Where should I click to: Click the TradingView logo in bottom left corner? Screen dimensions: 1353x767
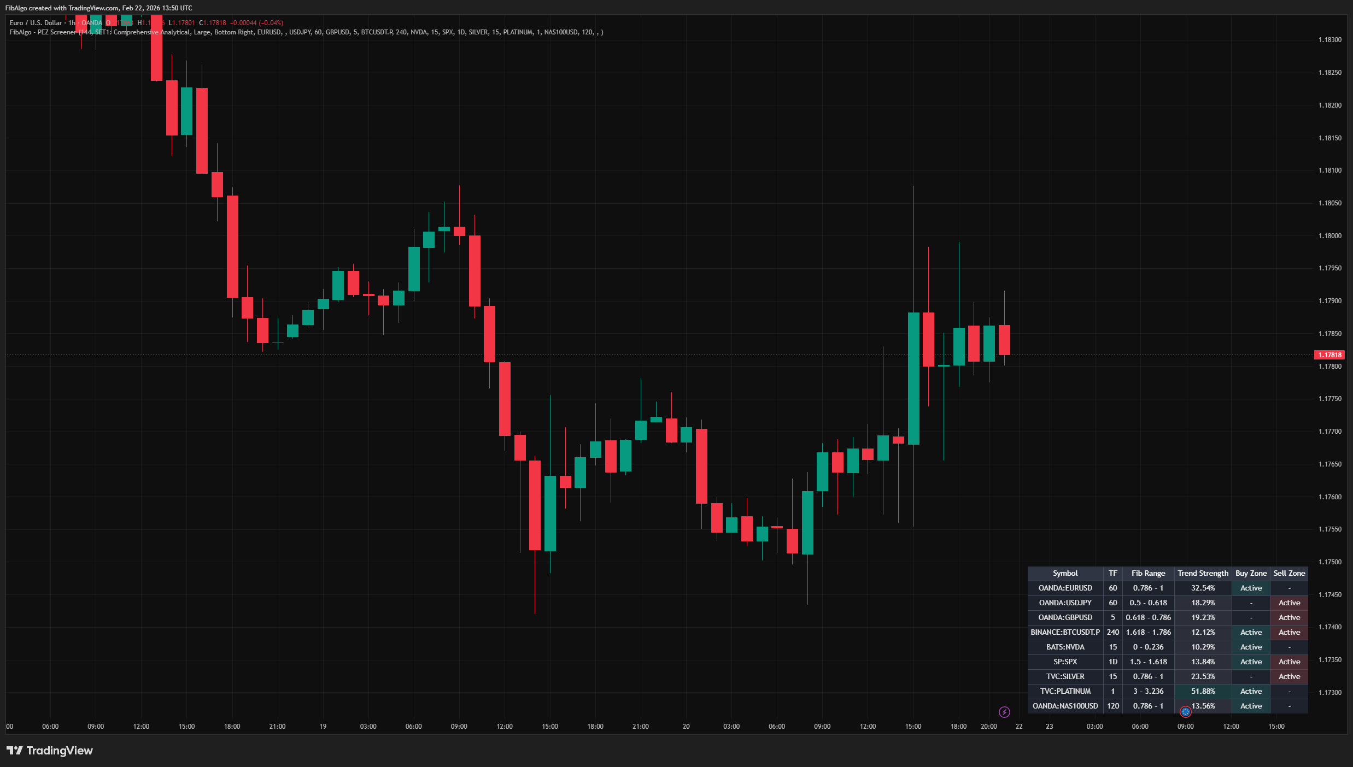coord(49,751)
